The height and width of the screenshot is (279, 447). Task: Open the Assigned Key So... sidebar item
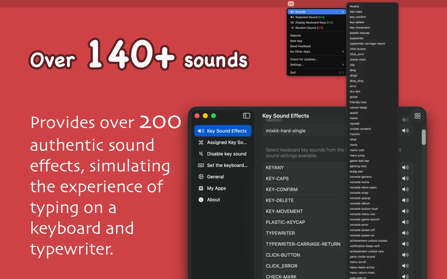pos(223,142)
